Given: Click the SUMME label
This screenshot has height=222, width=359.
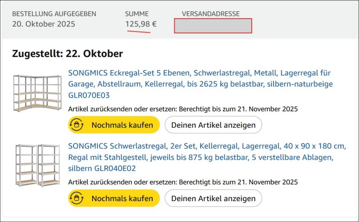Looking at the screenshot, I should pos(137,14).
